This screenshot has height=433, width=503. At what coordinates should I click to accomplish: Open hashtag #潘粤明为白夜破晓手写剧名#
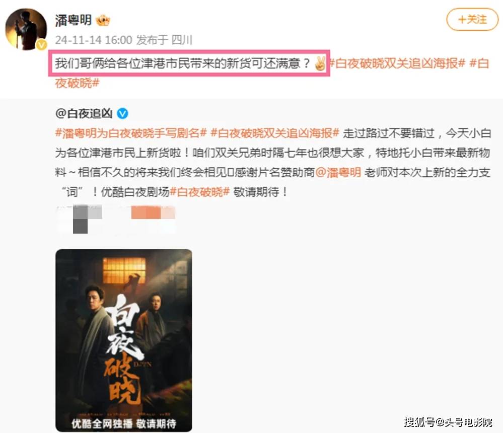131,133
